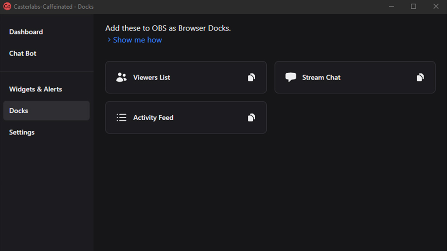Open the Show me how link
This screenshot has width=447, height=251.
[x=138, y=40]
